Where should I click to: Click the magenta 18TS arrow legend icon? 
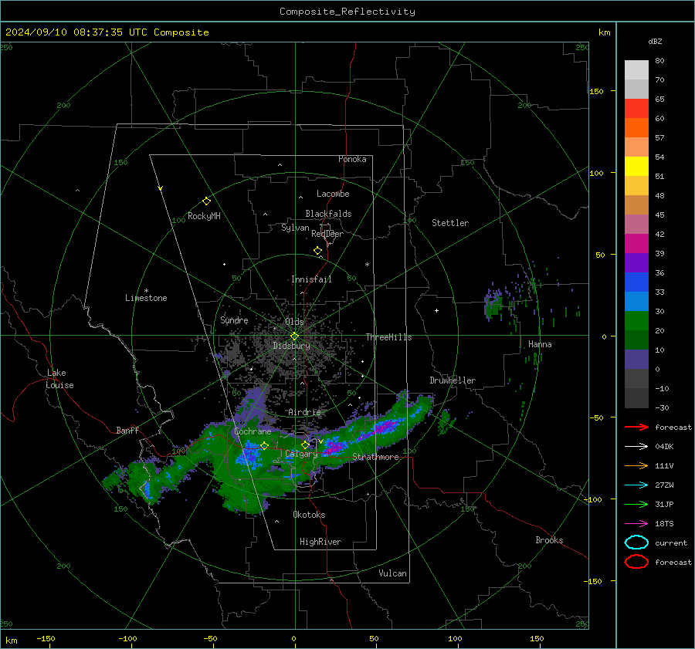[636, 524]
